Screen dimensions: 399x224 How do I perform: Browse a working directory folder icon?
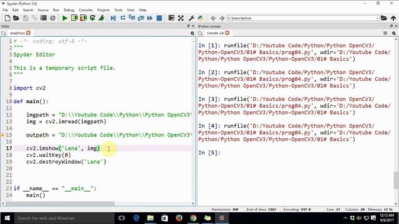384,18
